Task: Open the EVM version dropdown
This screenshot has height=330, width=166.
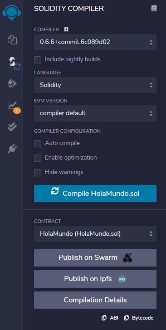Action: click(x=95, y=113)
